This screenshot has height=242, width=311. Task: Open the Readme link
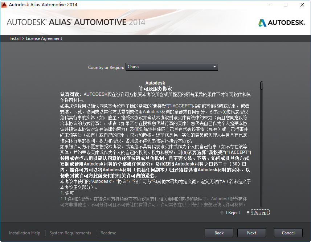(108, 233)
